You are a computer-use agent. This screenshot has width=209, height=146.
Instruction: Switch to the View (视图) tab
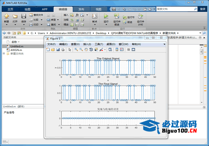99,9
